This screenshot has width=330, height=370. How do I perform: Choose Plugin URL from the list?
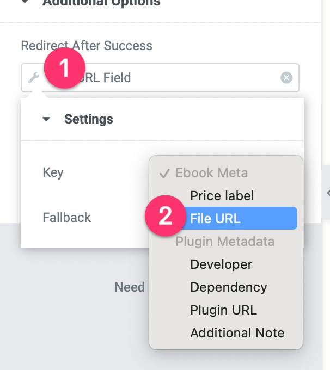pos(223,310)
